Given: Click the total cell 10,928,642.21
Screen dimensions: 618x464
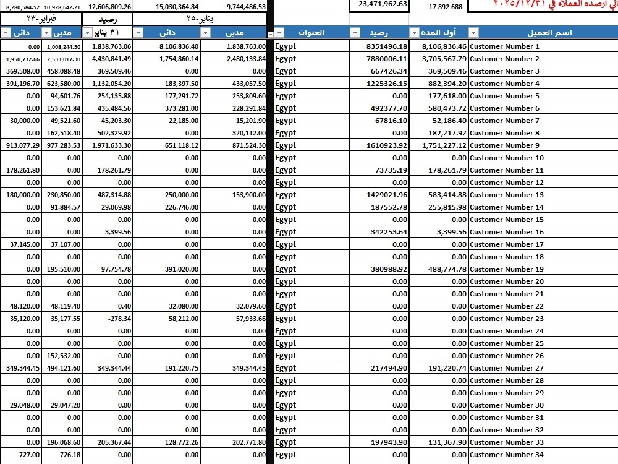Looking at the screenshot, I should (61, 7).
